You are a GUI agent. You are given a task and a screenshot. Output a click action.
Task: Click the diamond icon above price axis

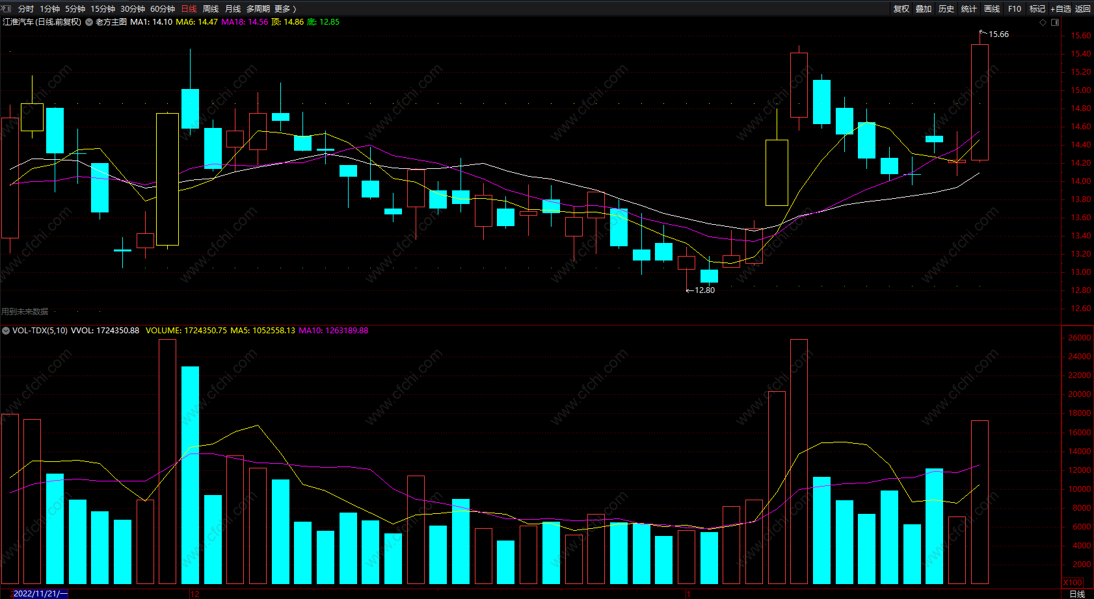pyautogui.click(x=1043, y=22)
